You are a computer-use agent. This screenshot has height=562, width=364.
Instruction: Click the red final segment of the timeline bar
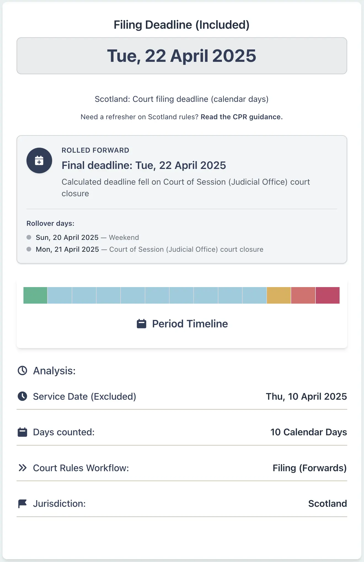click(328, 295)
